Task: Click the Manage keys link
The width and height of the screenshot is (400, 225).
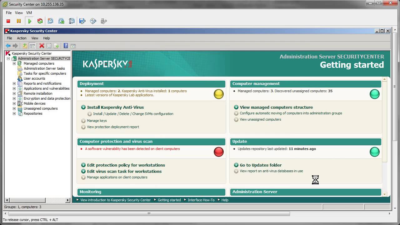Action: click(x=97, y=121)
